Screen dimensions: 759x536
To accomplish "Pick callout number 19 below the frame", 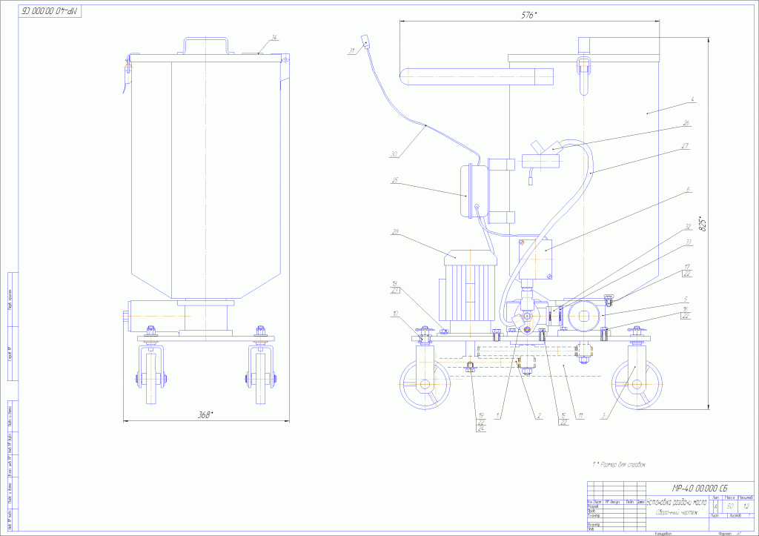I will 480,415.
